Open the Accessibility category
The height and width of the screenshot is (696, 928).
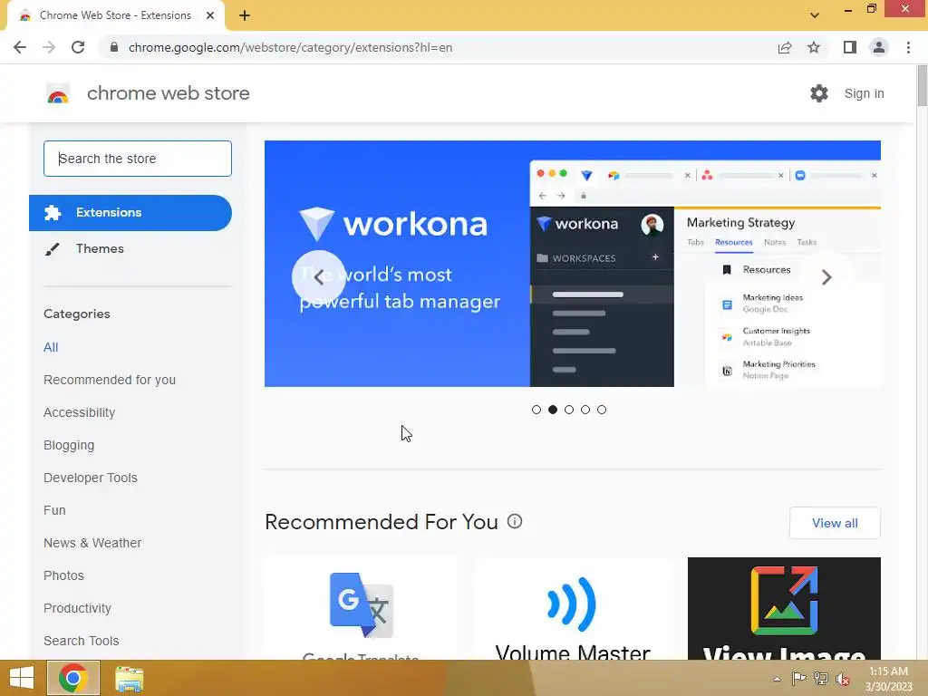(80, 412)
